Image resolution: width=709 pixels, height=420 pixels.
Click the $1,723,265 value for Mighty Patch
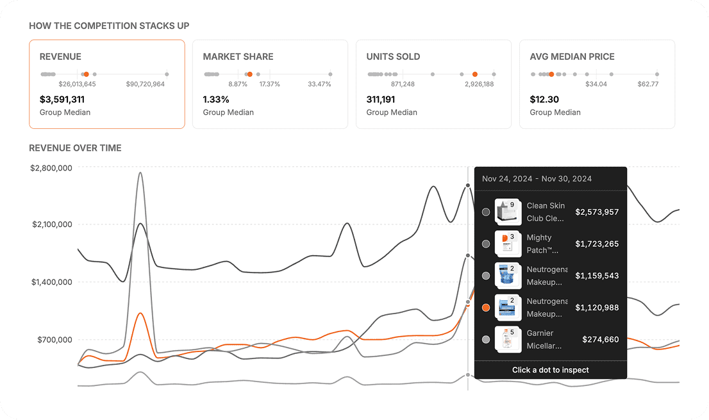(597, 244)
